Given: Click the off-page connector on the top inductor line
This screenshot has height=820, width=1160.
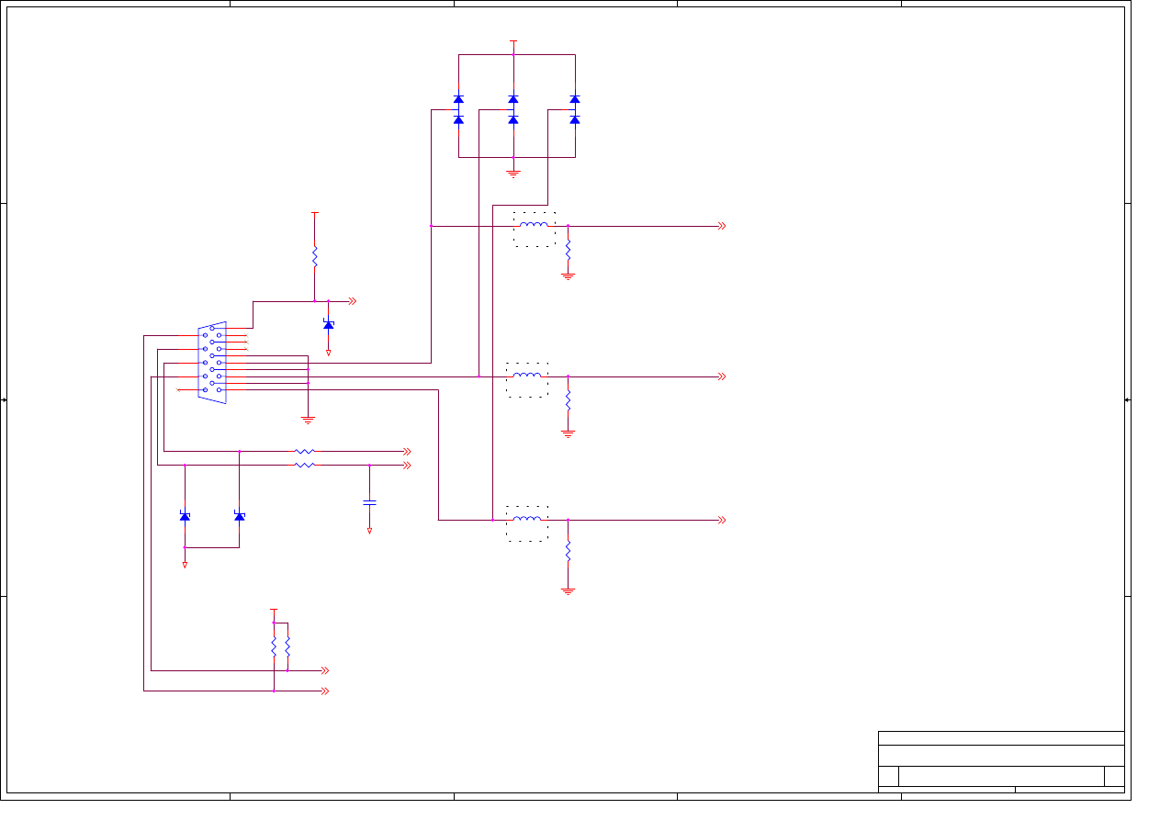Looking at the screenshot, I should [x=722, y=226].
